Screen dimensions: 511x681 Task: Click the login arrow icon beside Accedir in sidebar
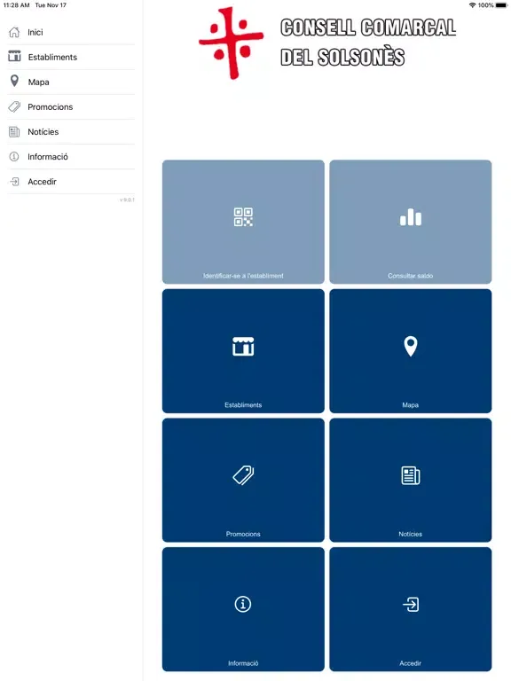pos(14,182)
